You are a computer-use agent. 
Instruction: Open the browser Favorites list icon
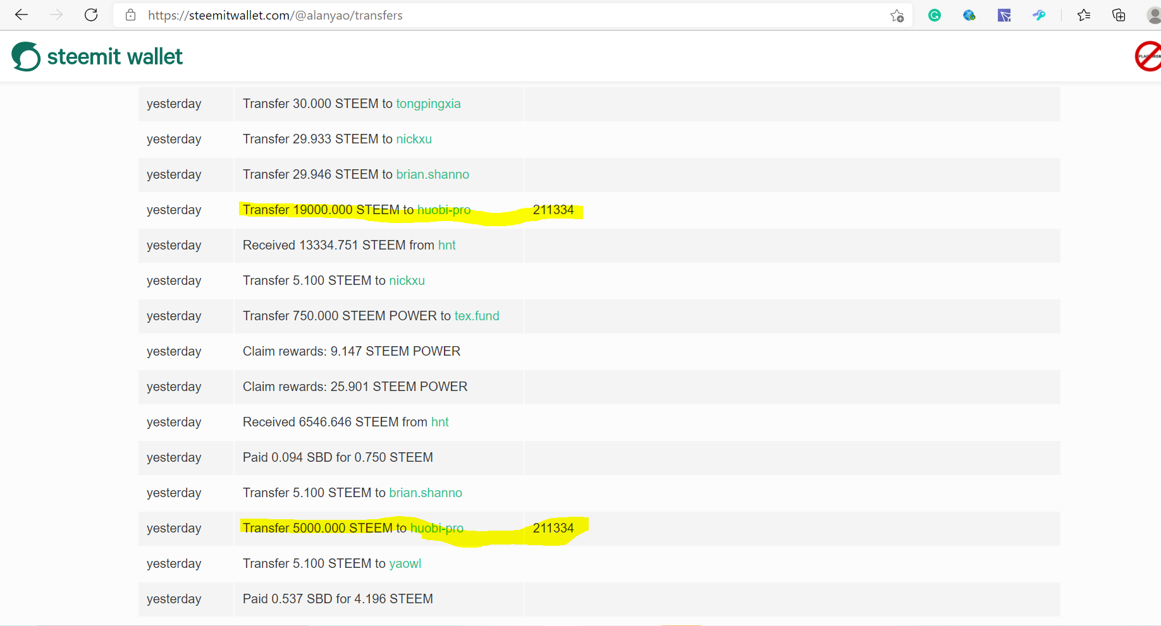click(1084, 15)
